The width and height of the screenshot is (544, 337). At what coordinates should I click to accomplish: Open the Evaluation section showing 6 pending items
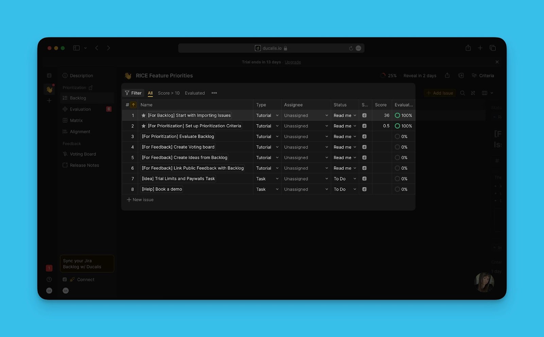(81, 109)
